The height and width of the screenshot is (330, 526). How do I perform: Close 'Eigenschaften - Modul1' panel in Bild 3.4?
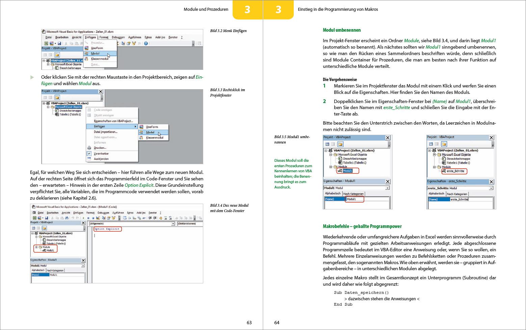[83, 260]
